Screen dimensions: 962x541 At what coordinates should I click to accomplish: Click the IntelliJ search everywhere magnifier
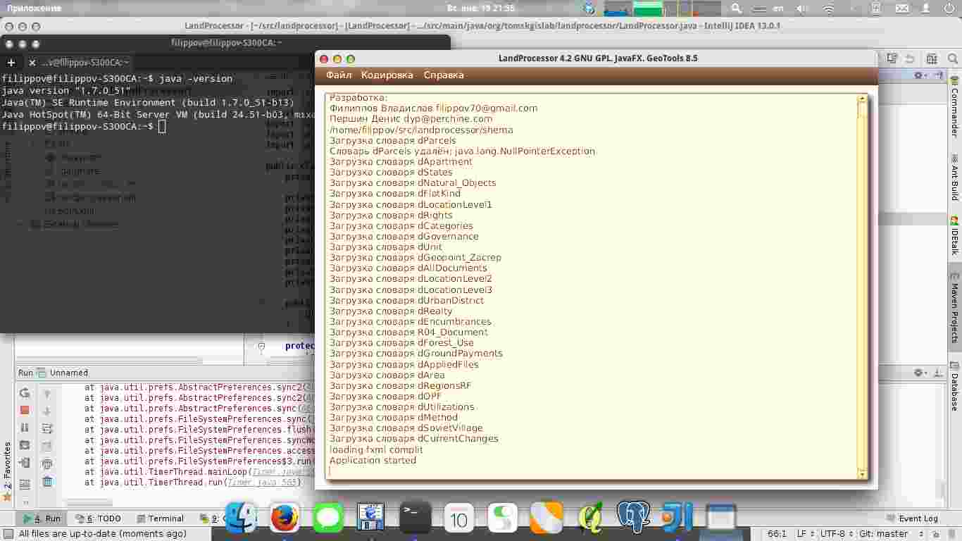pyautogui.click(x=952, y=59)
